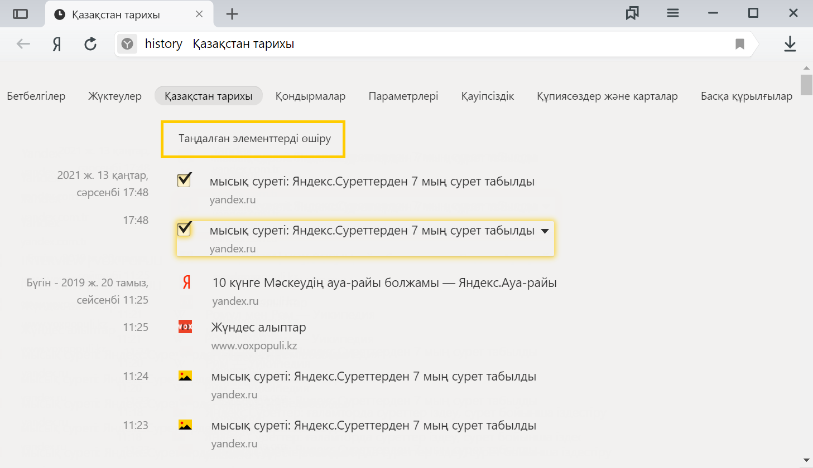Click the image favicon of 11:24 entry
The height and width of the screenshot is (468, 813).
[185, 376]
